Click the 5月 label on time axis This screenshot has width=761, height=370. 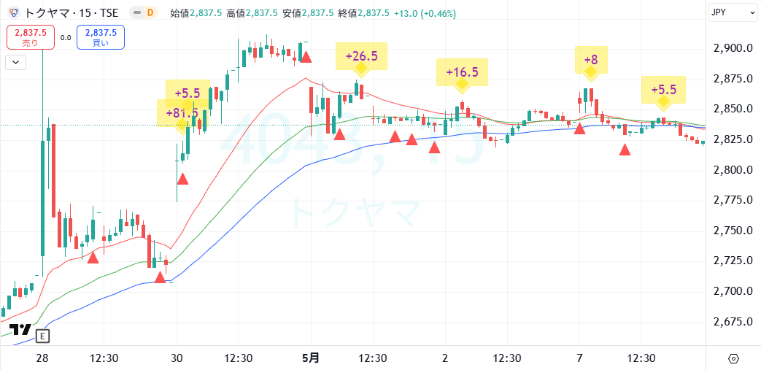[x=311, y=358]
